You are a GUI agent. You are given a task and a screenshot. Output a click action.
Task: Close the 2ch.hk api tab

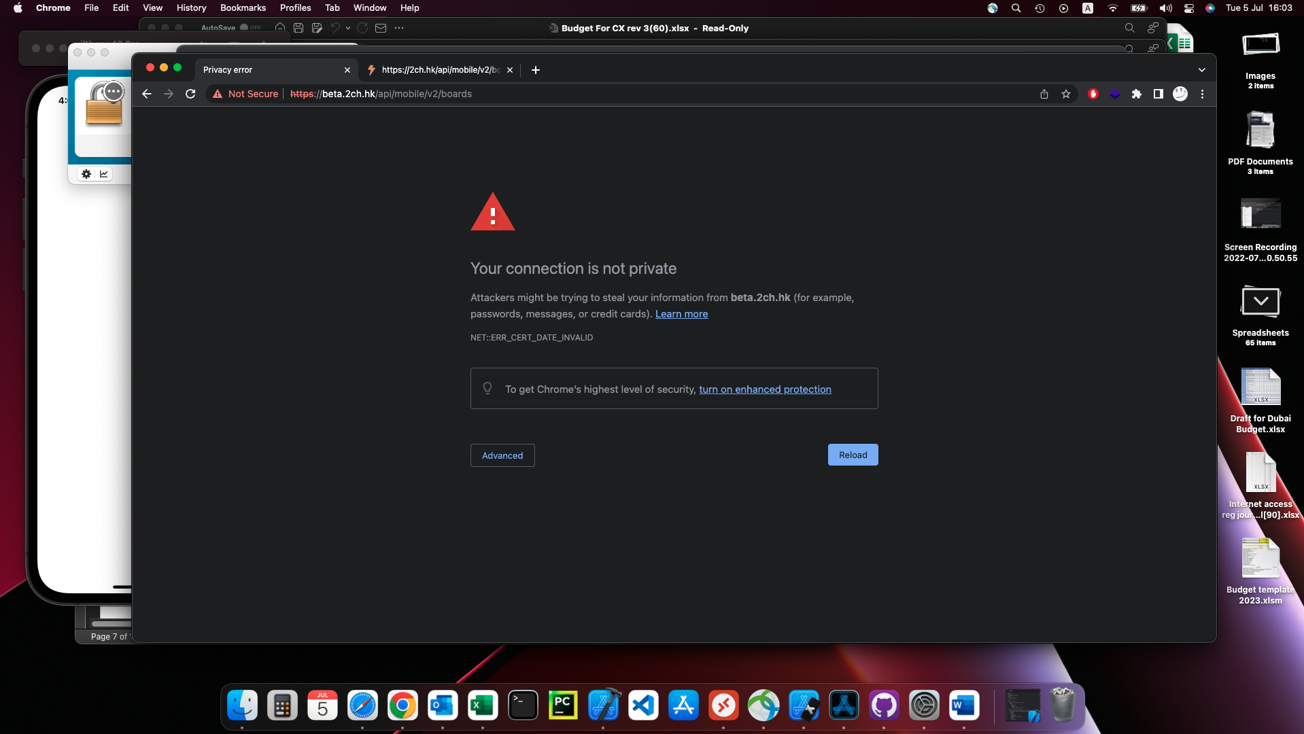[x=510, y=70]
